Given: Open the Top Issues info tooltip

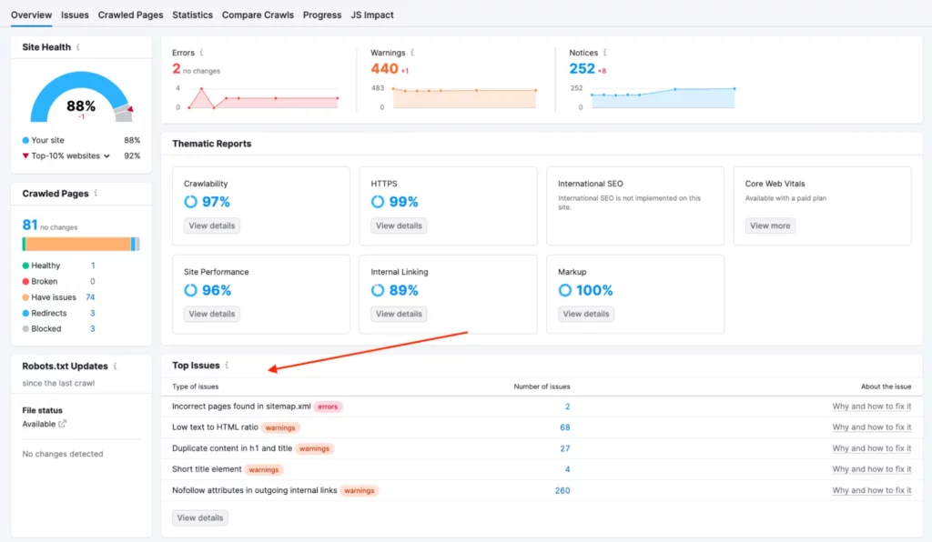Looking at the screenshot, I should point(227,365).
